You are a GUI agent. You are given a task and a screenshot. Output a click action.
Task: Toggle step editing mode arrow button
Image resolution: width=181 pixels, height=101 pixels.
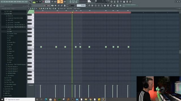click(55, 6)
